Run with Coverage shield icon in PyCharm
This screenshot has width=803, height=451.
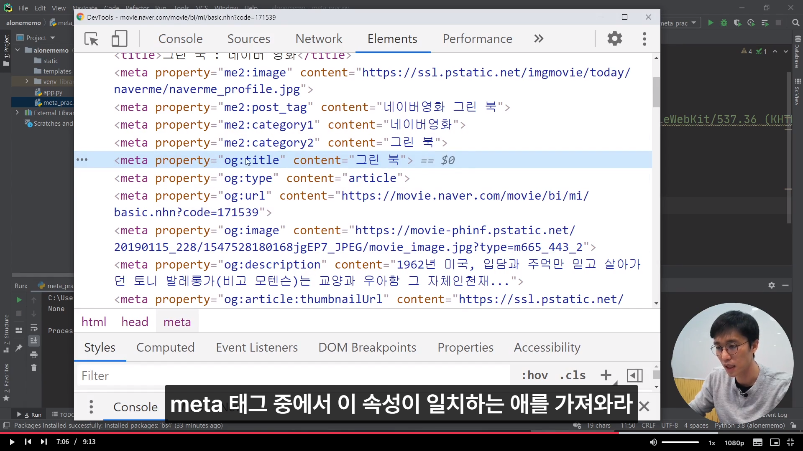coord(737,23)
